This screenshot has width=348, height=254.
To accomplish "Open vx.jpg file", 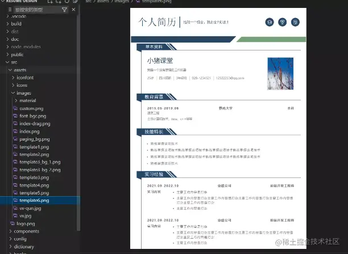I will click(25, 215).
